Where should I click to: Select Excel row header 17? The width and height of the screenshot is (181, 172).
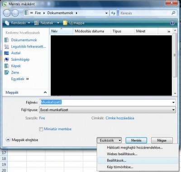point(4,153)
